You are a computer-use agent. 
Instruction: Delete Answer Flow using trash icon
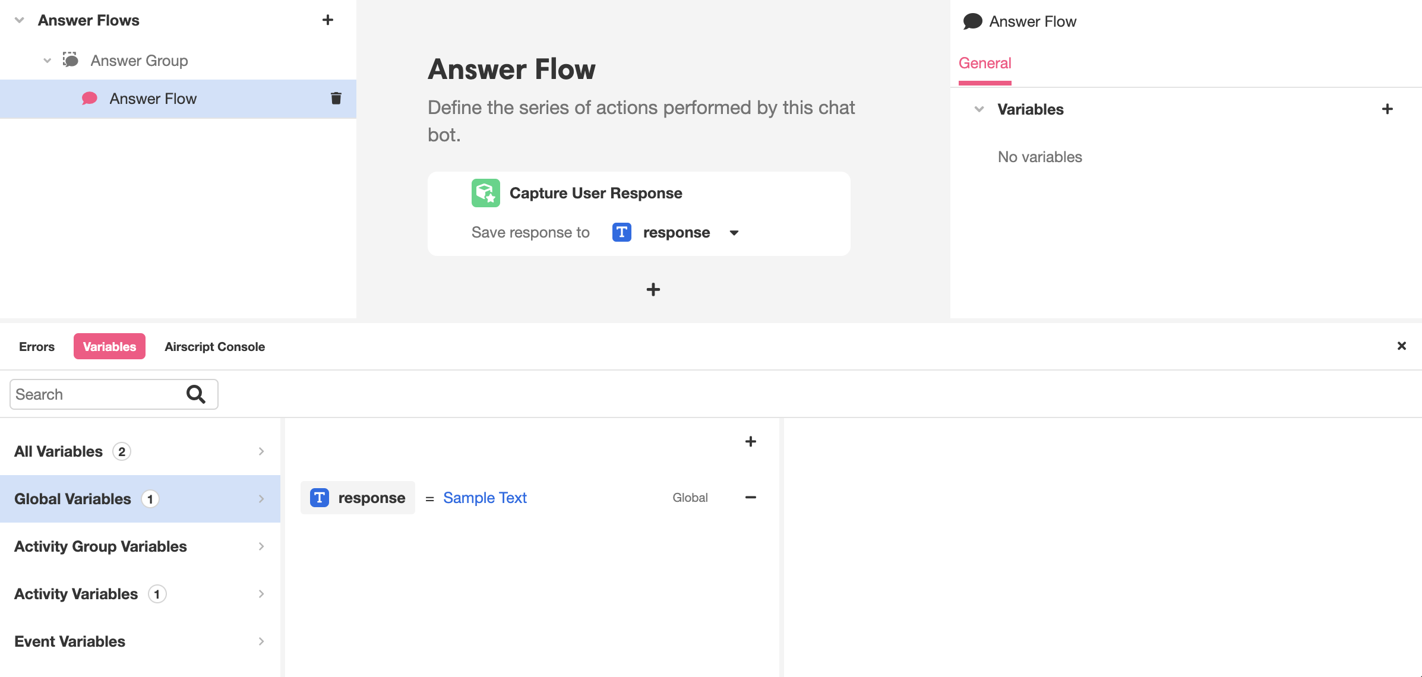336,99
